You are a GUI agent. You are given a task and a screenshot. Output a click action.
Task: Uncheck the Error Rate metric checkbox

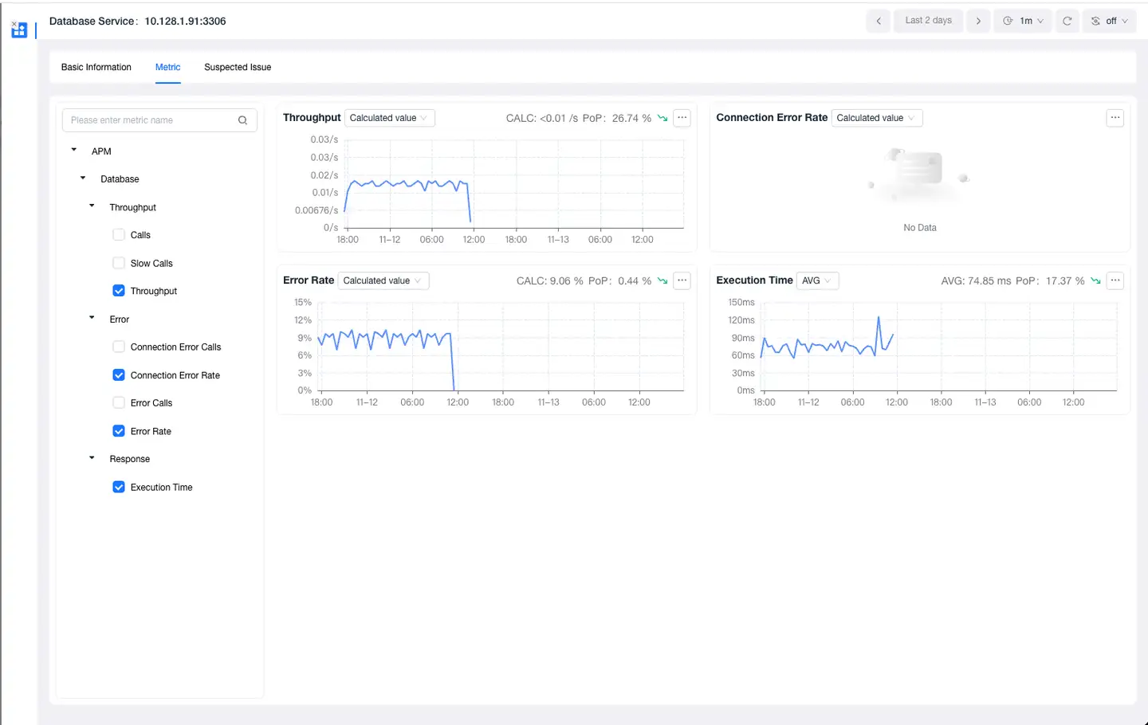click(119, 431)
